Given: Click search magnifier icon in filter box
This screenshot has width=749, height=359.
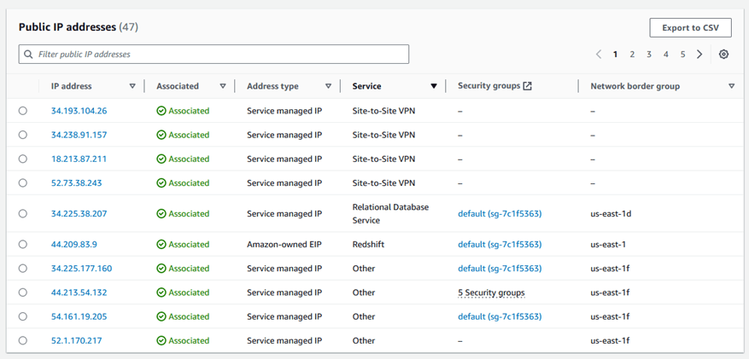Looking at the screenshot, I should (29, 55).
